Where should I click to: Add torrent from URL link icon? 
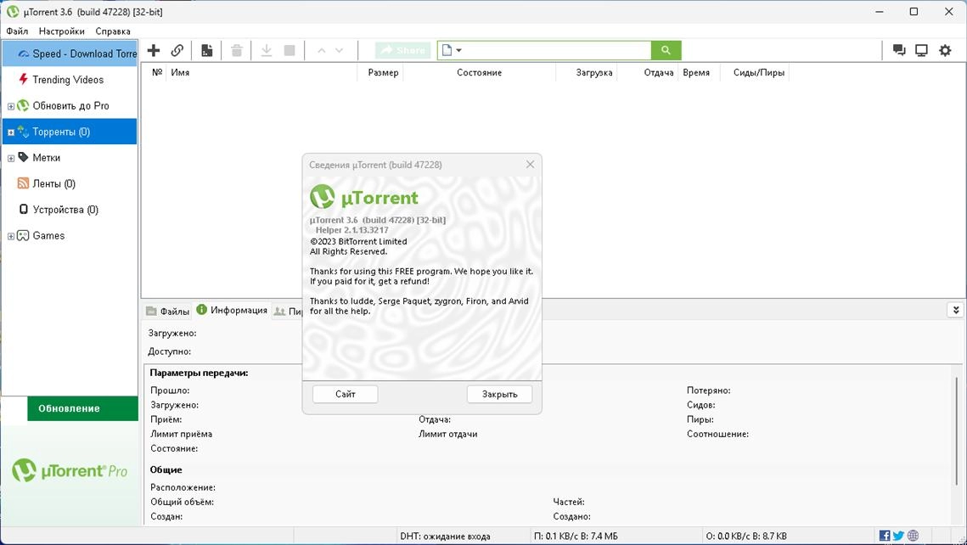177,51
